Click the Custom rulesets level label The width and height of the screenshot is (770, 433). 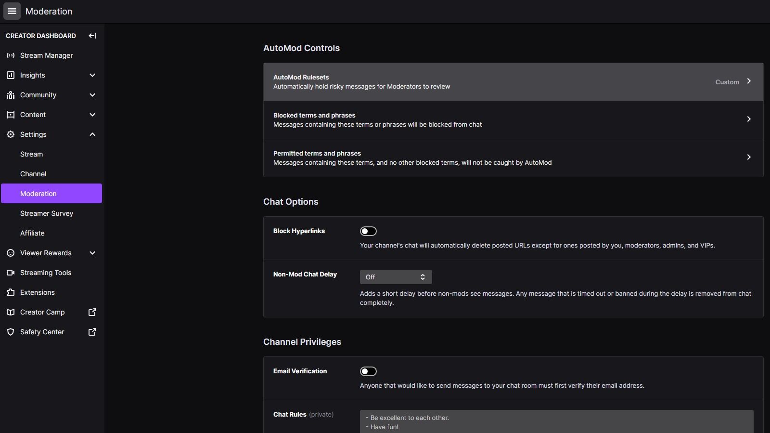coord(727,82)
